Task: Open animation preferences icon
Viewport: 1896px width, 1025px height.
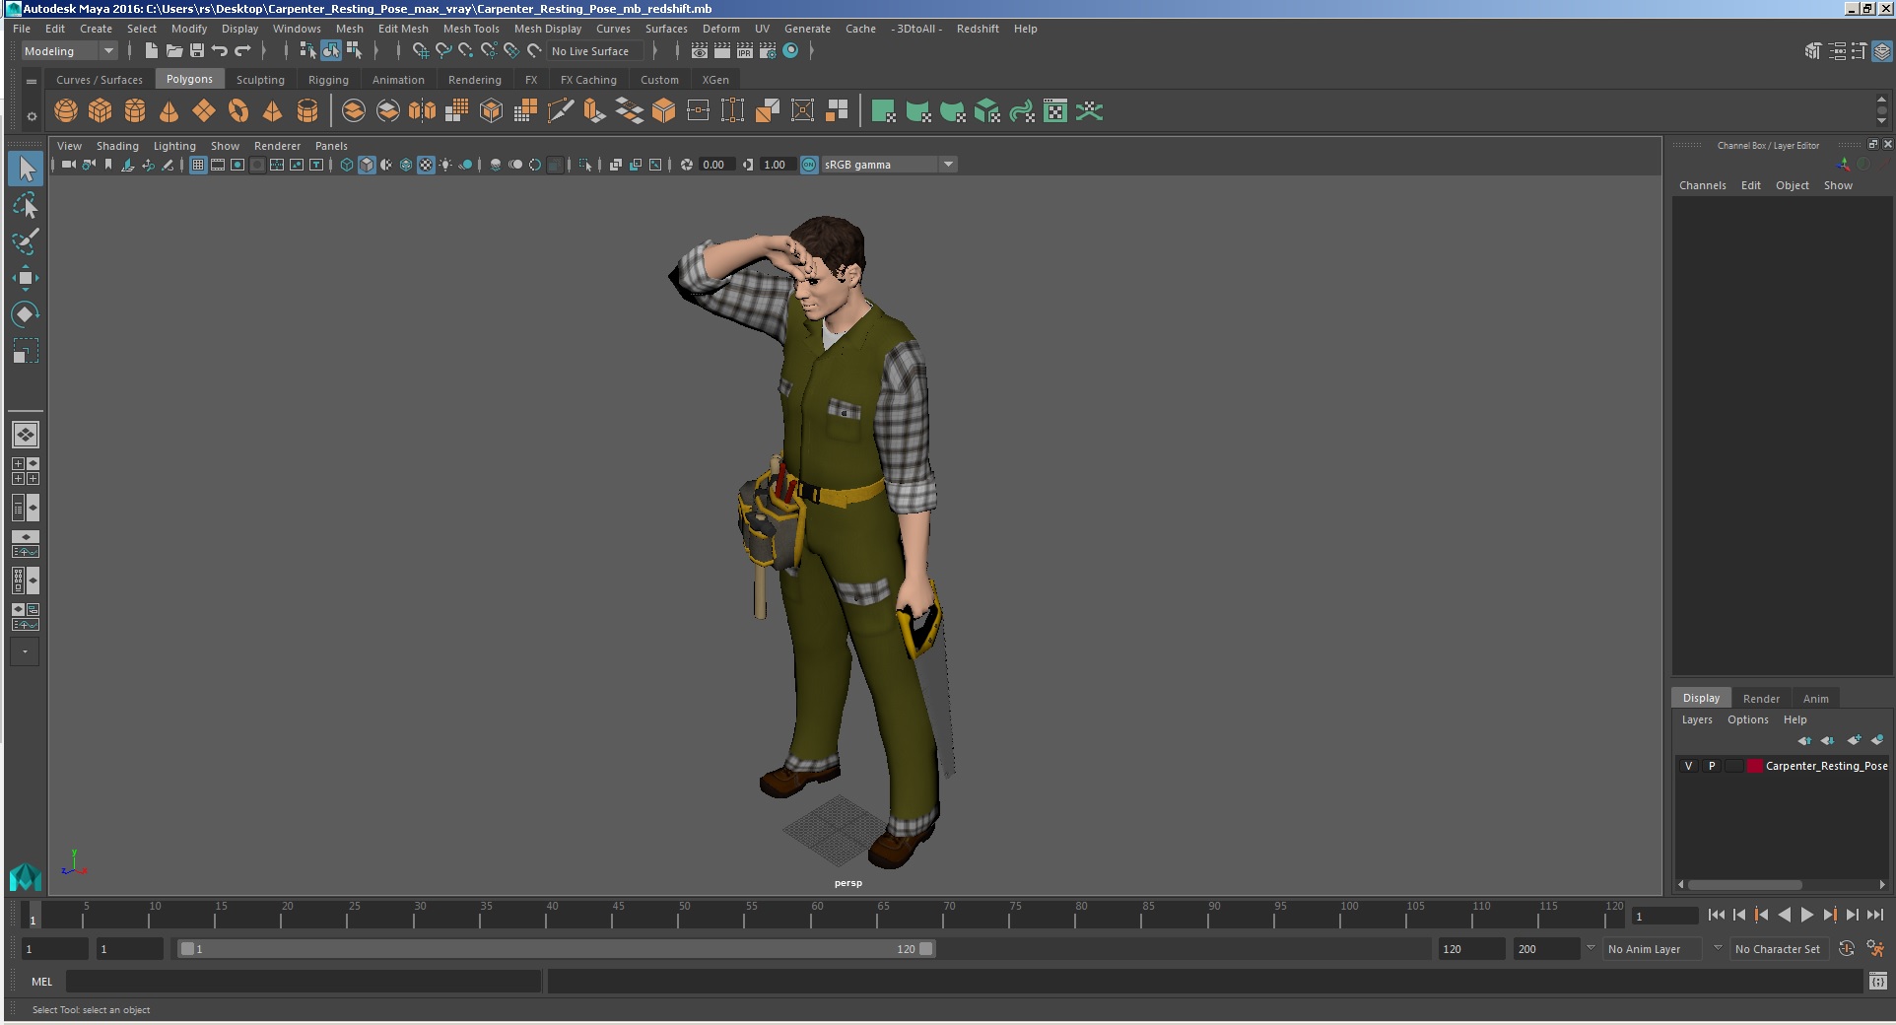Action: (x=1875, y=949)
